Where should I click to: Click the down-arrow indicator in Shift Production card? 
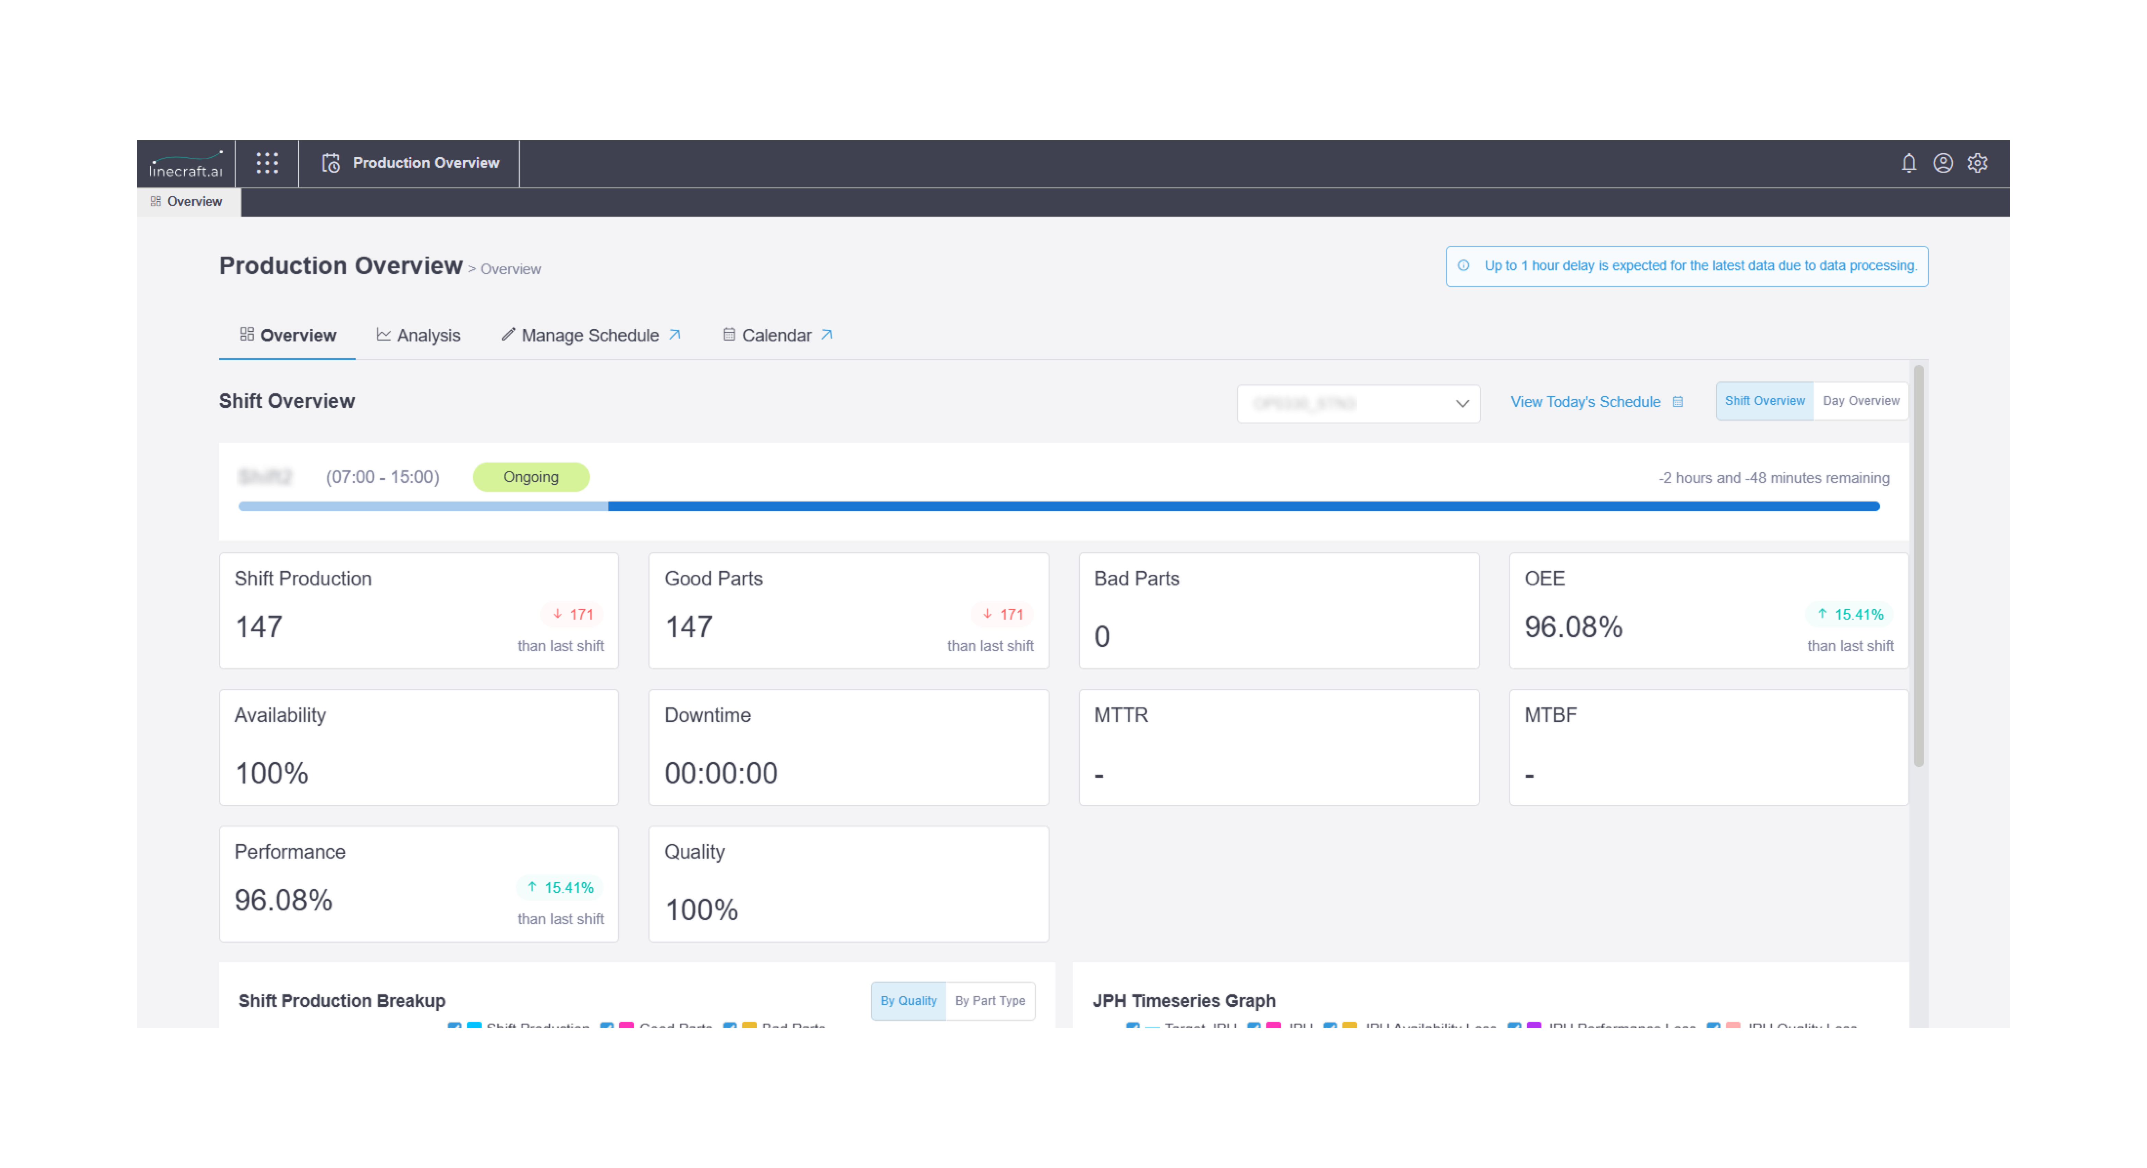click(558, 614)
